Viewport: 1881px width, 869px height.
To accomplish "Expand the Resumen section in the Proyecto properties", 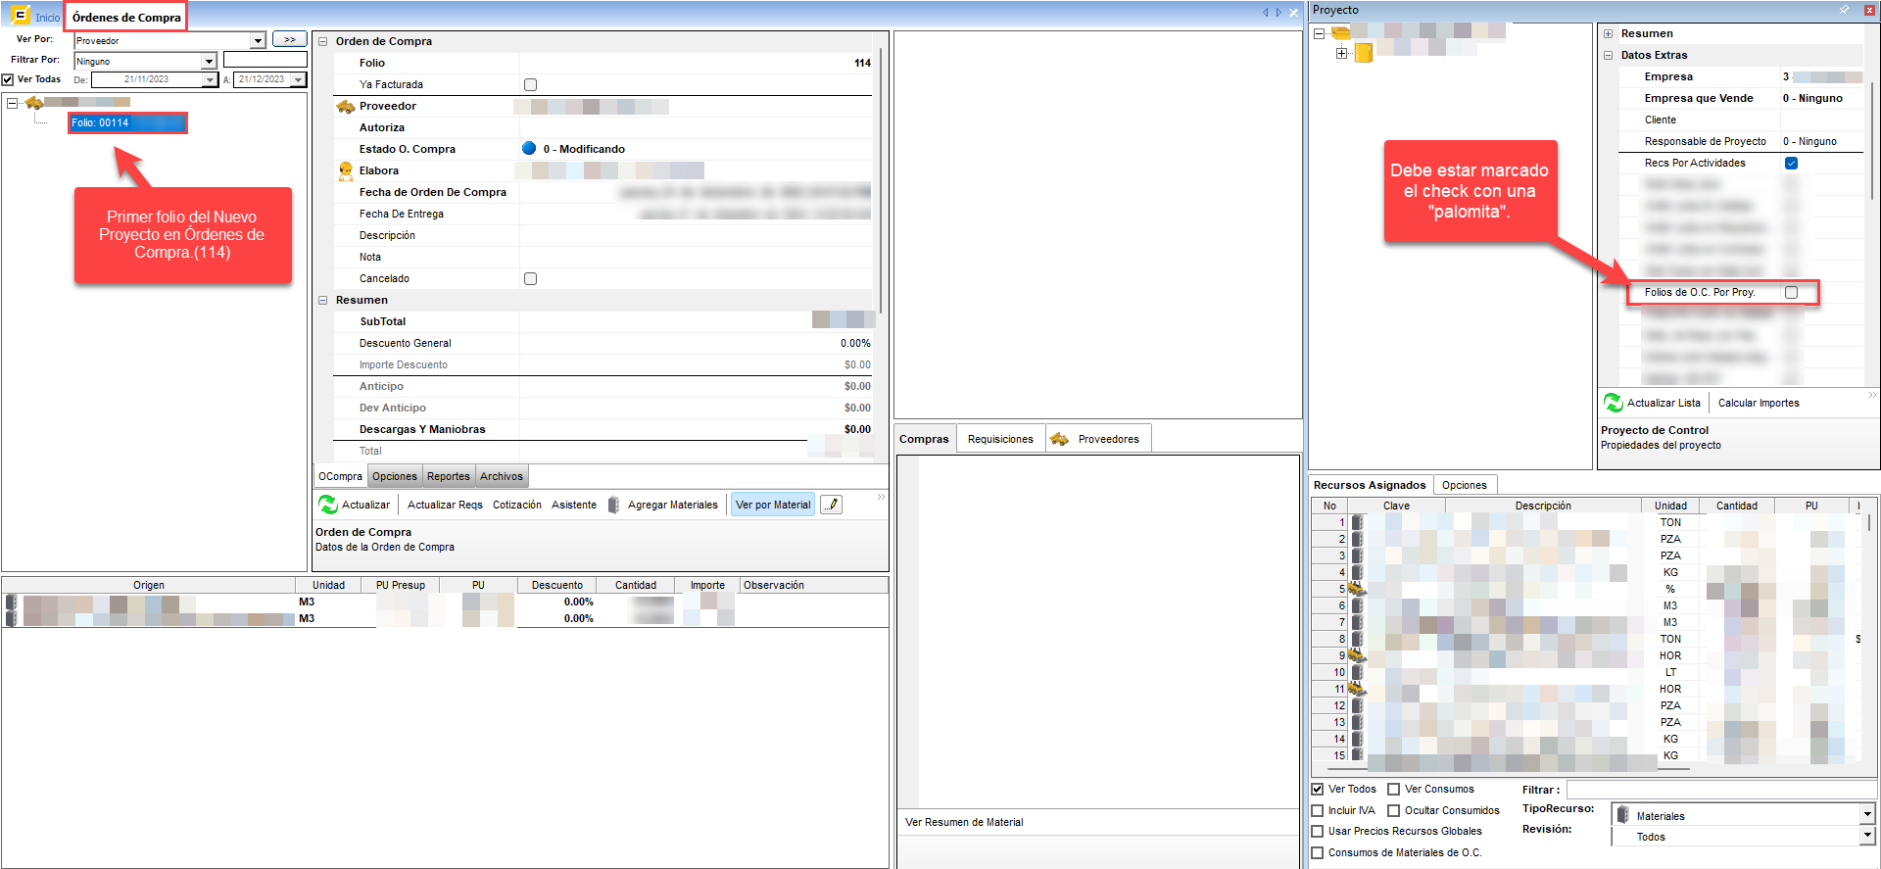I will pos(1608,33).
